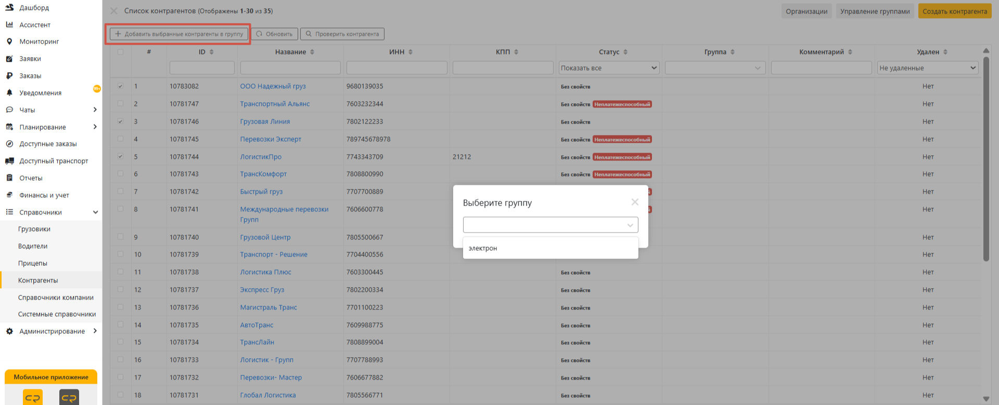Open the group dropdown in the dialog
The height and width of the screenshot is (405, 999).
(550, 225)
